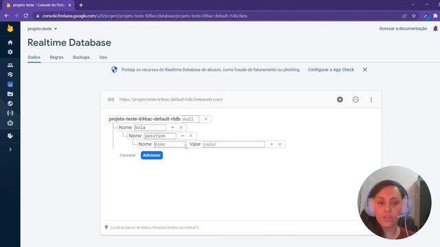Go to Project Overview home icon
The width and height of the screenshot is (440, 247).
(x=10, y=43)
